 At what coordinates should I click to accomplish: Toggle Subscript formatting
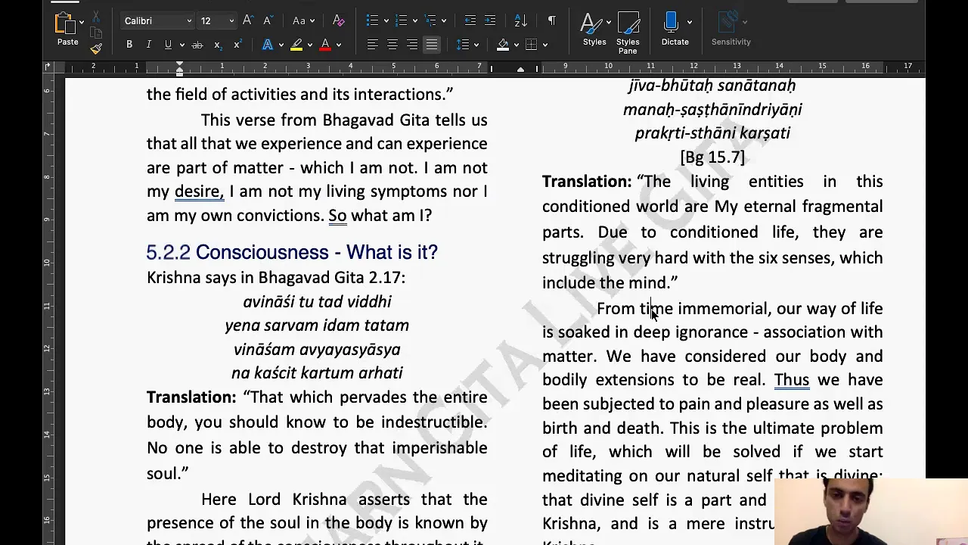coord(217,45)
